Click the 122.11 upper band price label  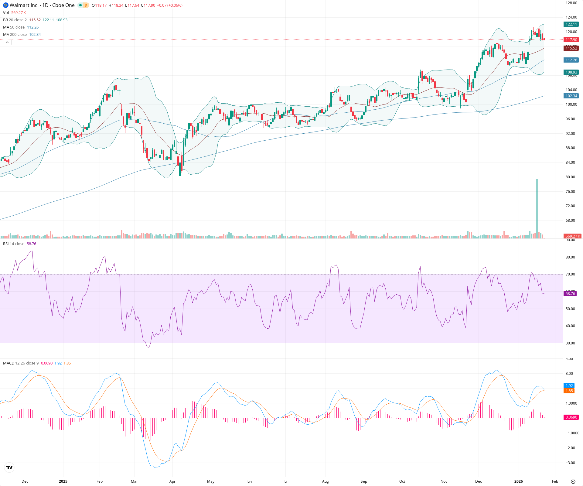click(571, 25)
